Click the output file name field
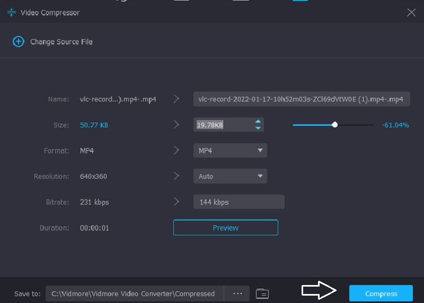Screen dimensions: 424x303 point(301,99)
